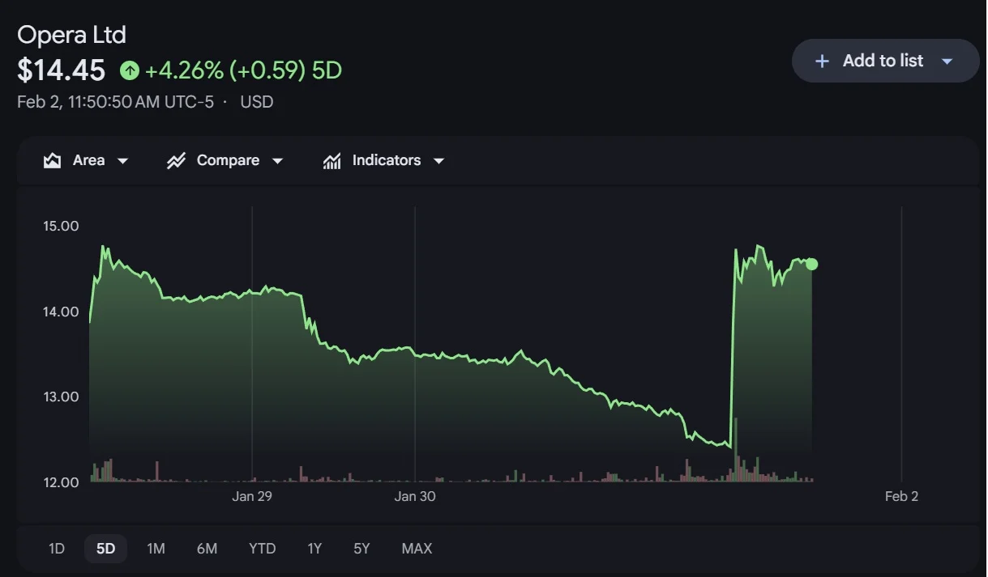
Task: Switch to the 1D time range
Action: (57, 549)
